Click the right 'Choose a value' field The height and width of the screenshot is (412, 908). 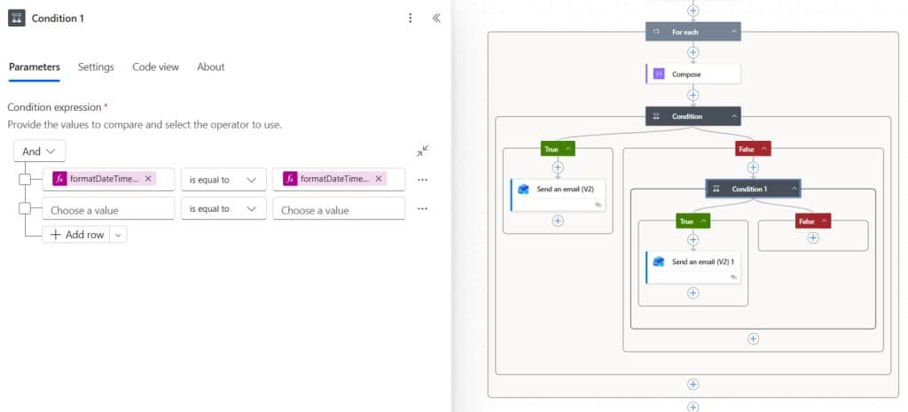coord(339,208)
